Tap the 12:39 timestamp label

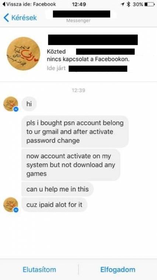78,90
